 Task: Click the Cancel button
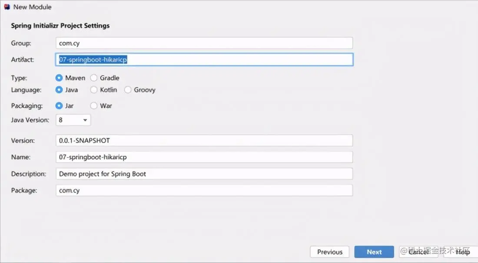(418, 252)
